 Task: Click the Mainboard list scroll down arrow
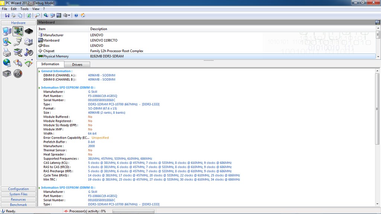pyautogui.click(x=378, y=56)
